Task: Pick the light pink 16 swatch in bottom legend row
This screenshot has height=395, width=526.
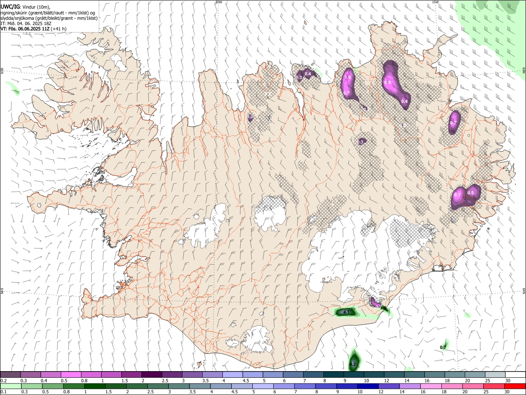Action: (431, 386)
